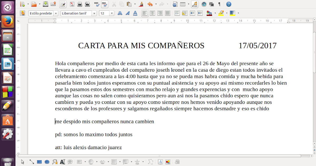Insert a Callout speech bubble
Screen dimensions: 316x166
click(70, 162)
